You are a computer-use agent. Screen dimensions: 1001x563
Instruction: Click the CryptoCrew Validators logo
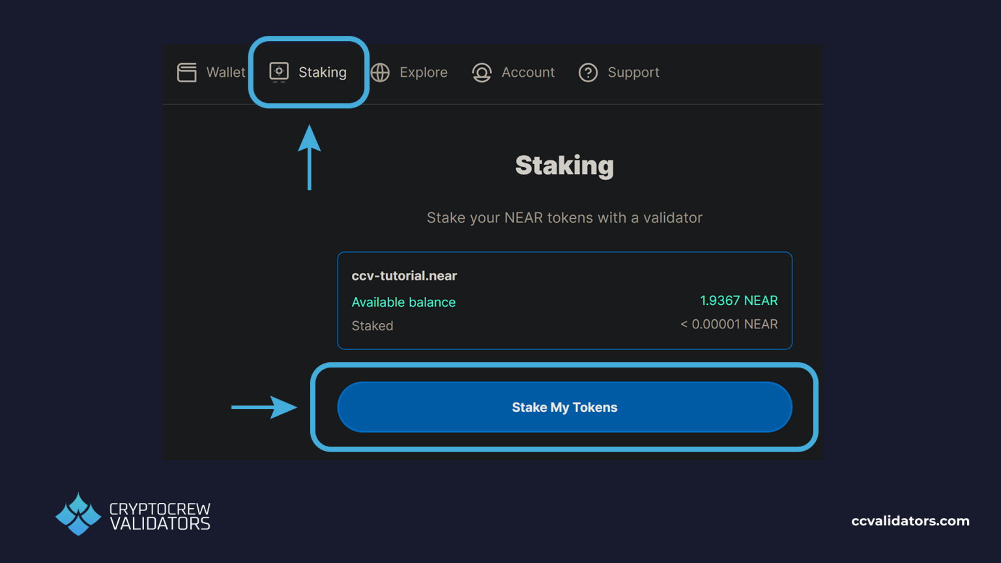point(132,514)
